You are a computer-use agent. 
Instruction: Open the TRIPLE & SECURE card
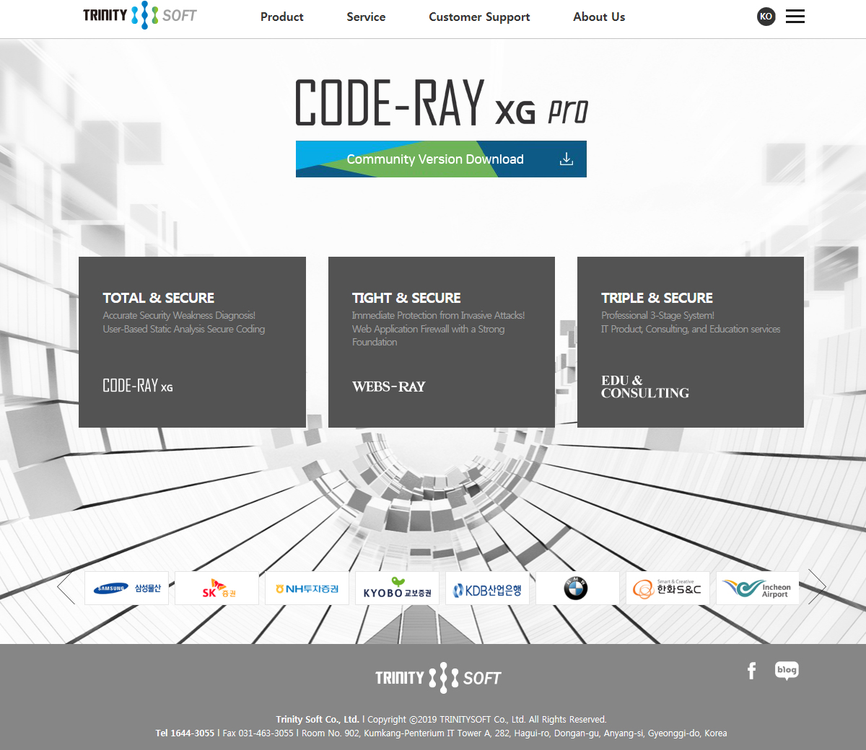pos(691,342)
